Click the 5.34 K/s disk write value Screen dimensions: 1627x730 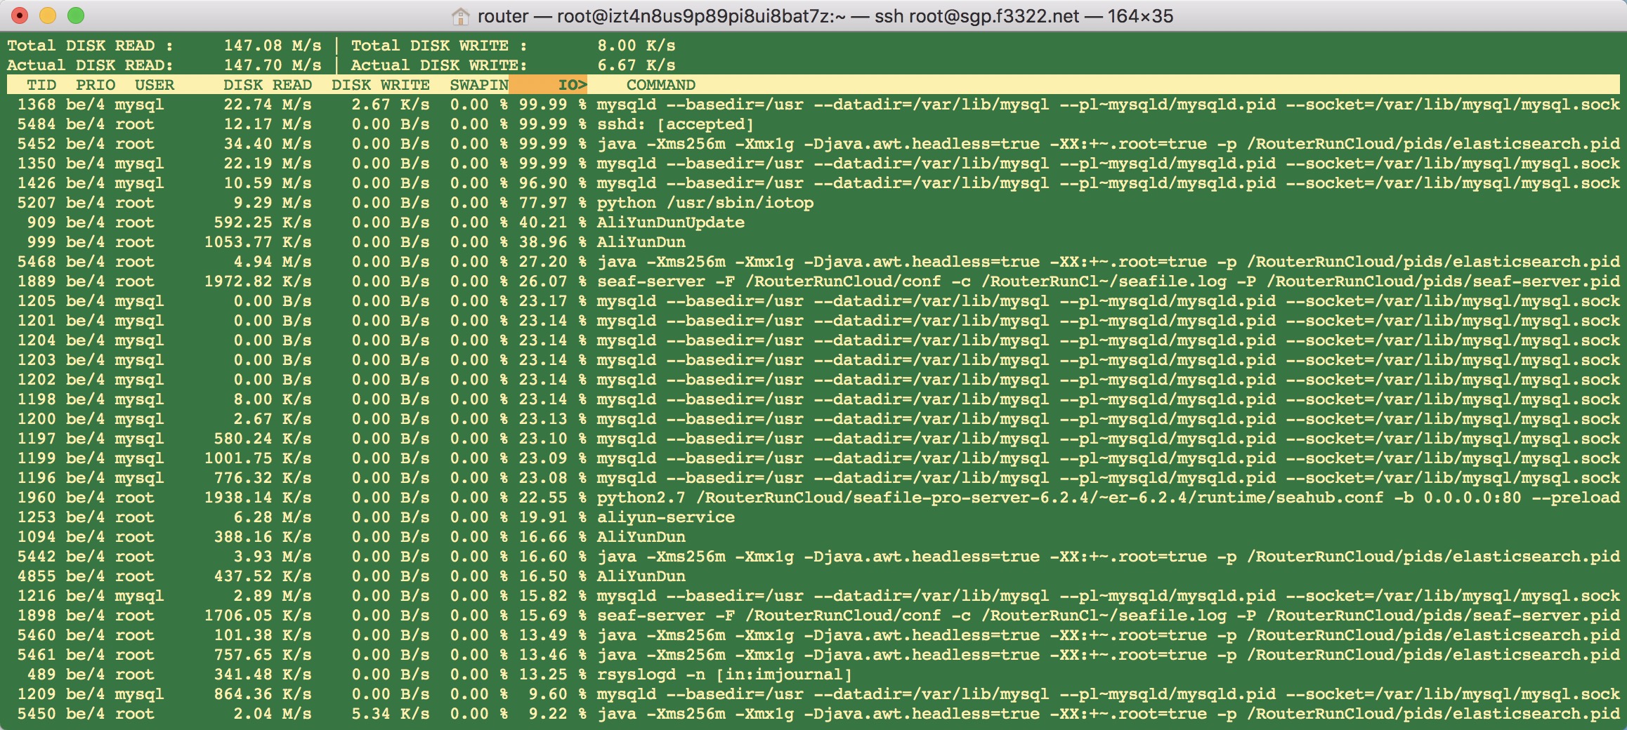click(391, 714)
